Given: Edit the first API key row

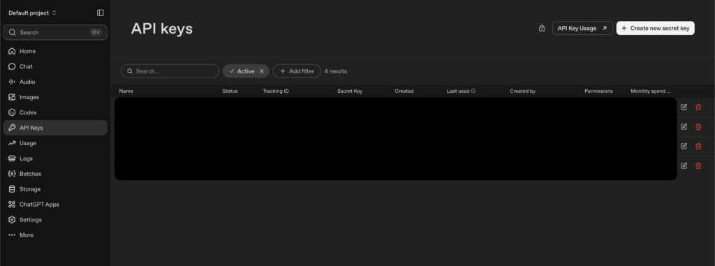Looking at the screenshot, I should point(684,108).
